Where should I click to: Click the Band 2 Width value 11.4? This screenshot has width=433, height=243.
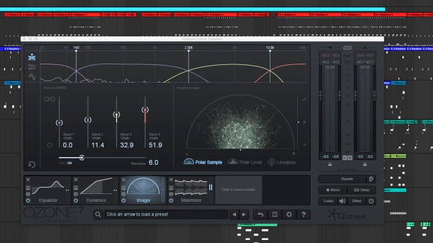tap(98, 145)
